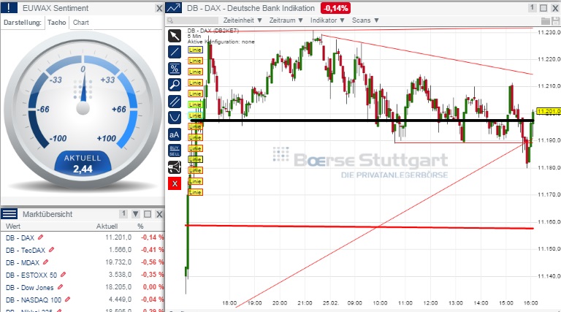Click the 19.732,0 value in MDAX row
This screenshot has width=561, height=312.
point(118,262)
